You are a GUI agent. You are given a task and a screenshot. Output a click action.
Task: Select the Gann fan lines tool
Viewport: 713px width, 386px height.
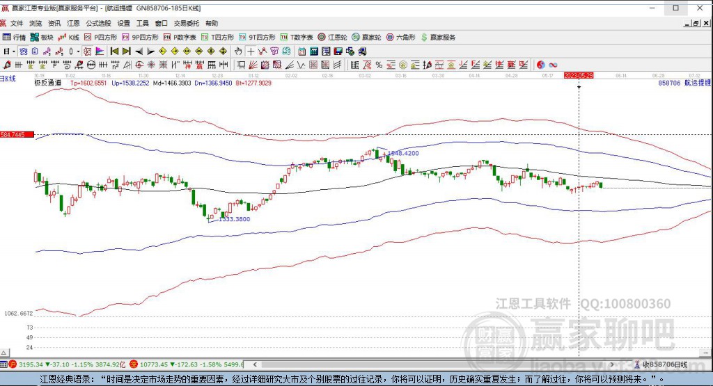[253, 65]
